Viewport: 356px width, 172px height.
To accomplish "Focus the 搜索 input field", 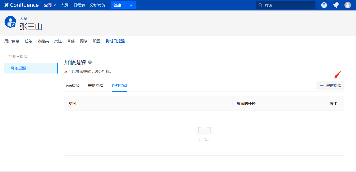I will (289, 5).
